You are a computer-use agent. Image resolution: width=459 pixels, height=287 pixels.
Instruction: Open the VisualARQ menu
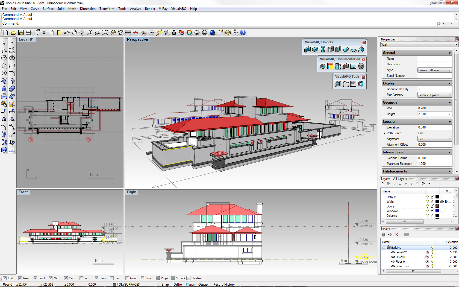pyautogui.click(x=179, y=9)
